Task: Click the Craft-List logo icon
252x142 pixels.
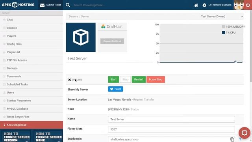Action: point(103,26)
